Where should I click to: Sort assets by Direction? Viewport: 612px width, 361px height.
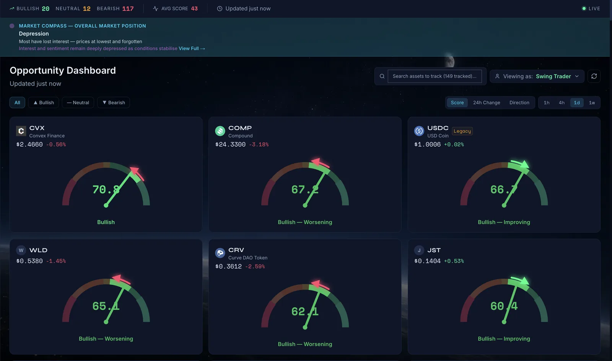[519, 103]
